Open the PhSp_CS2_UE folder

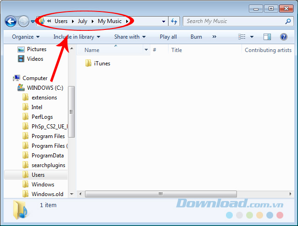(50, 127)
